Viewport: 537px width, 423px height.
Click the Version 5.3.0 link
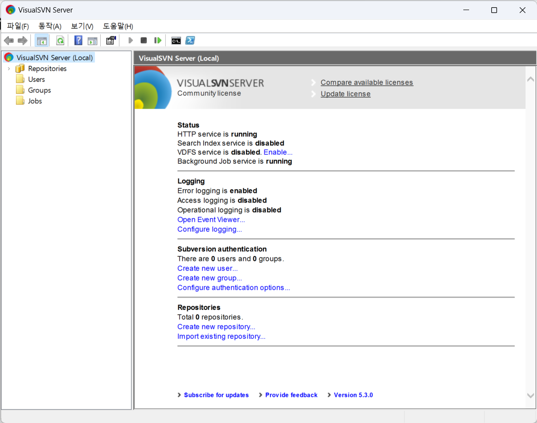click(x=354, y=395)
